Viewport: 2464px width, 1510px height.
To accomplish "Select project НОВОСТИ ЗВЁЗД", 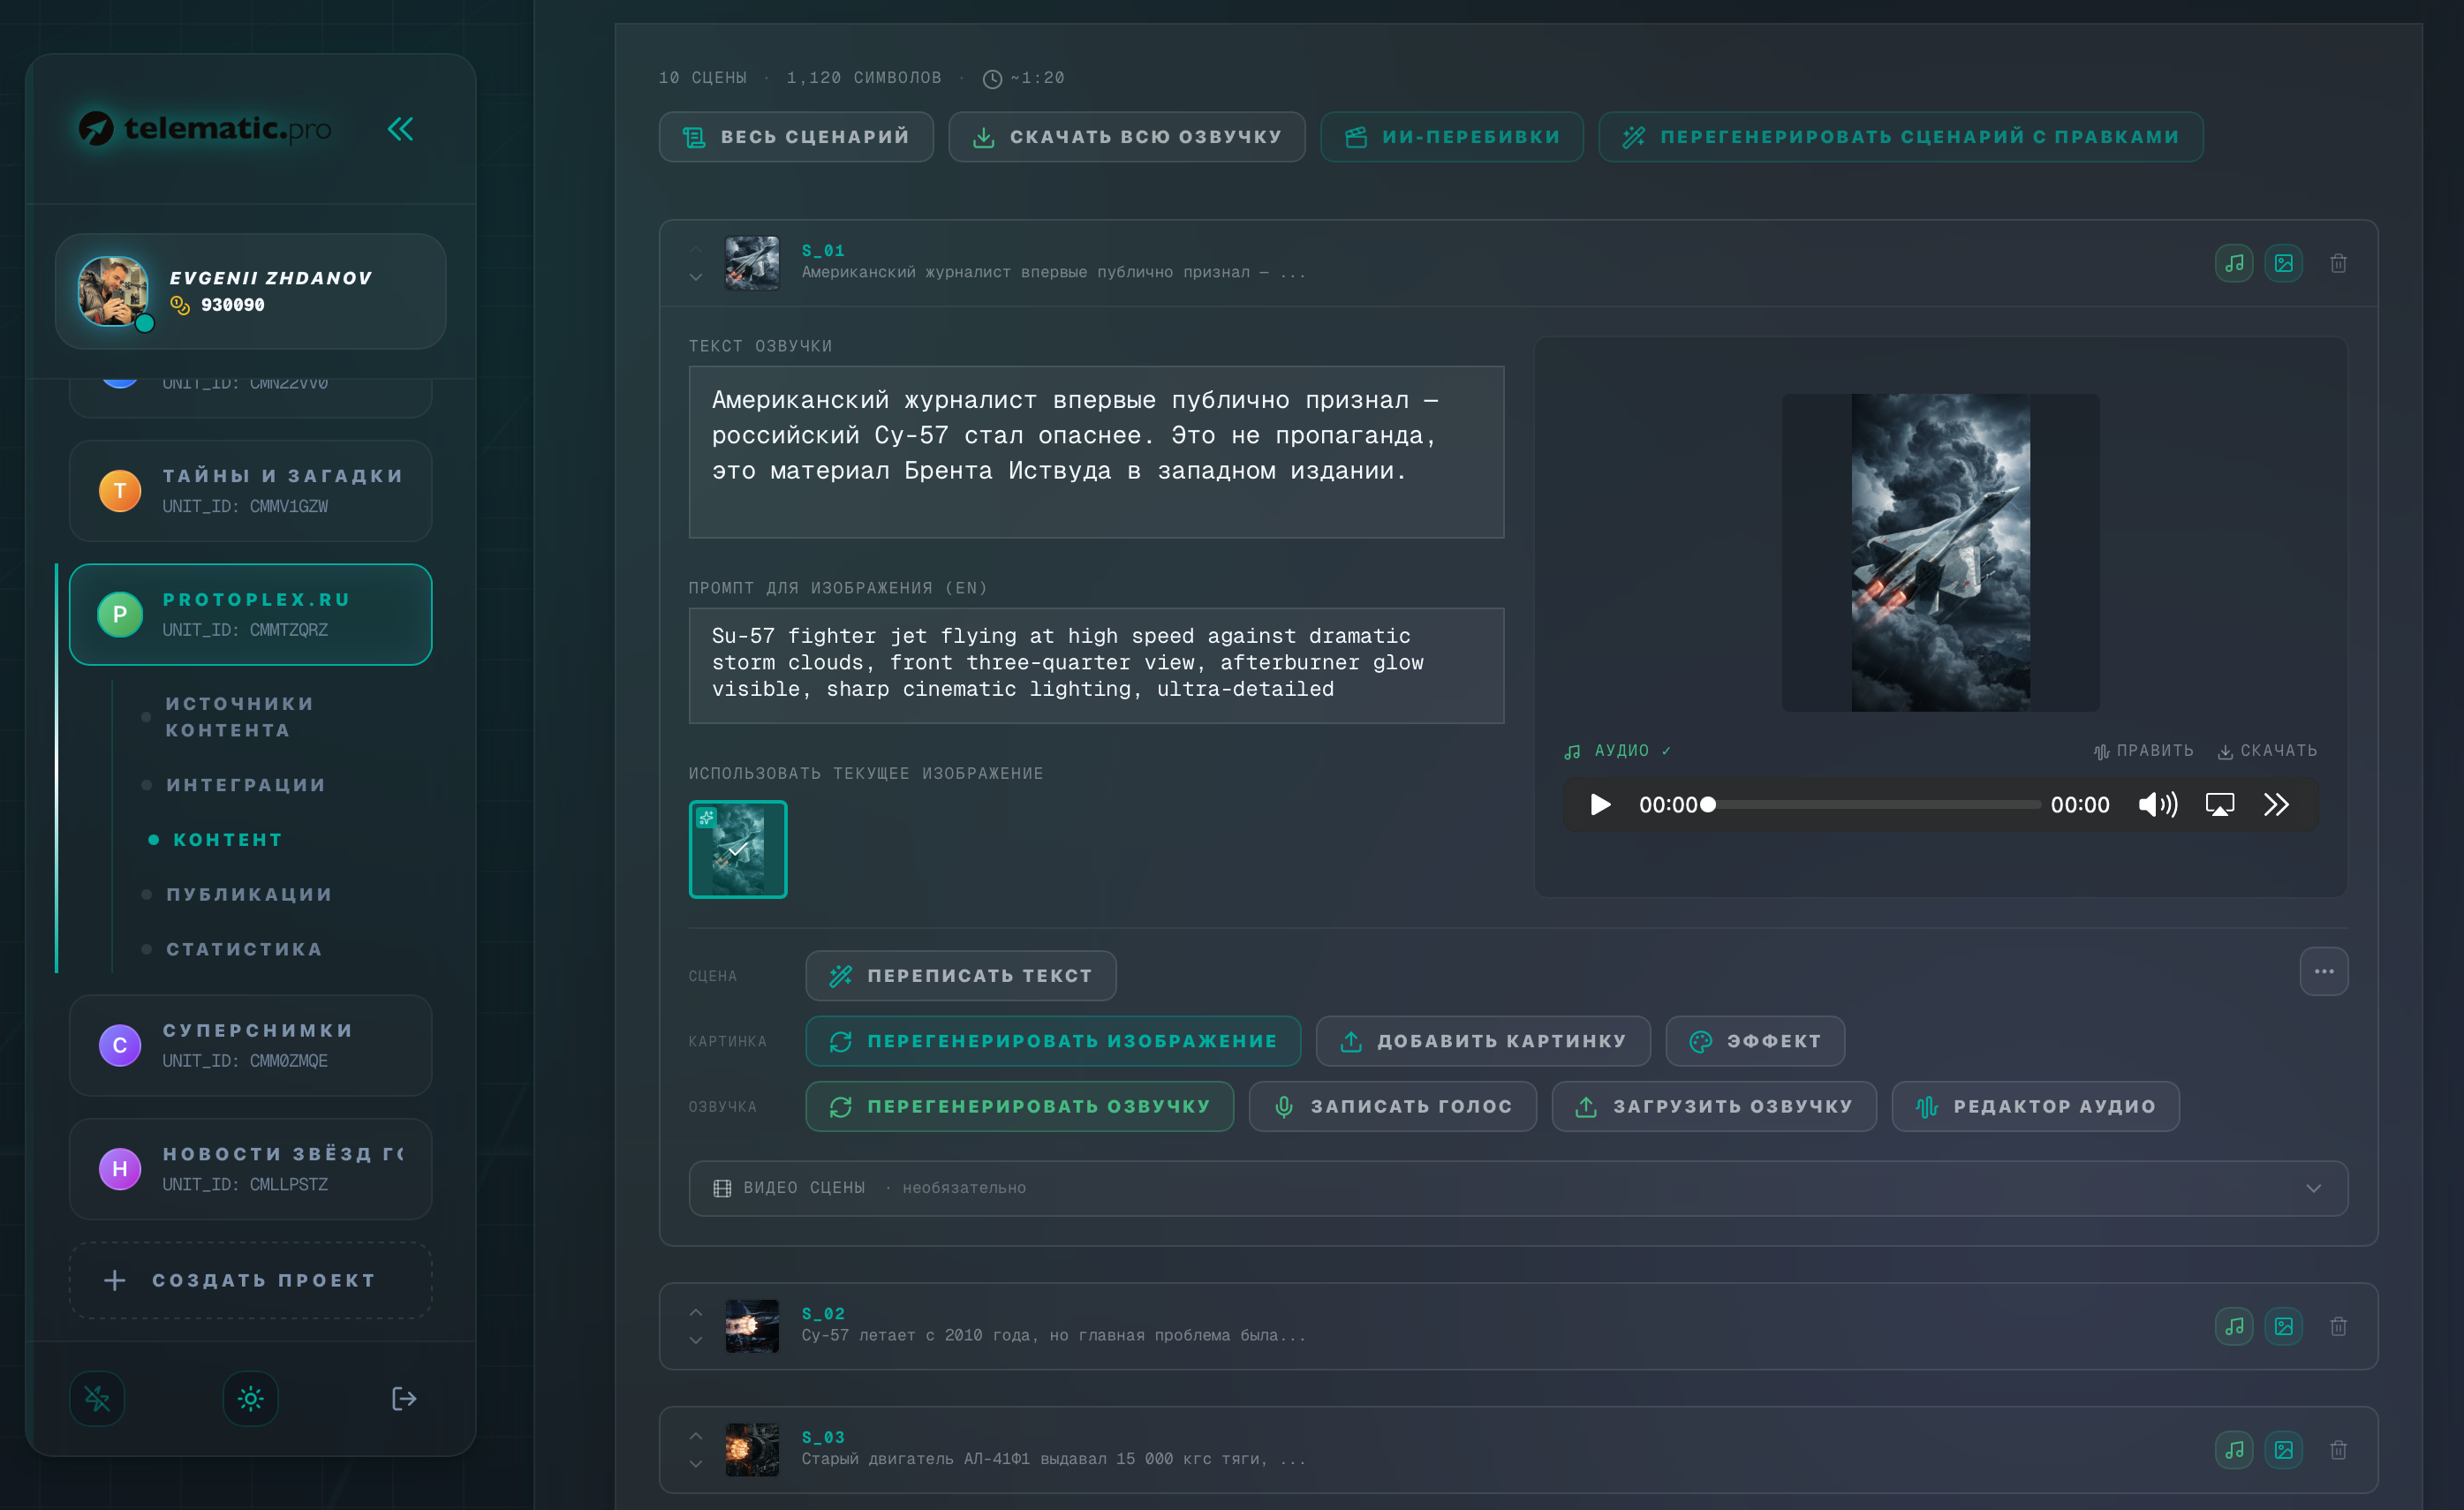I will (x=250, y=1169).
